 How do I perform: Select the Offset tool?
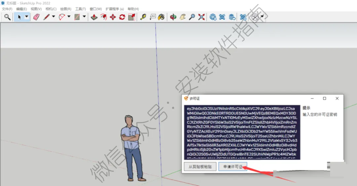tap(103, 17)
